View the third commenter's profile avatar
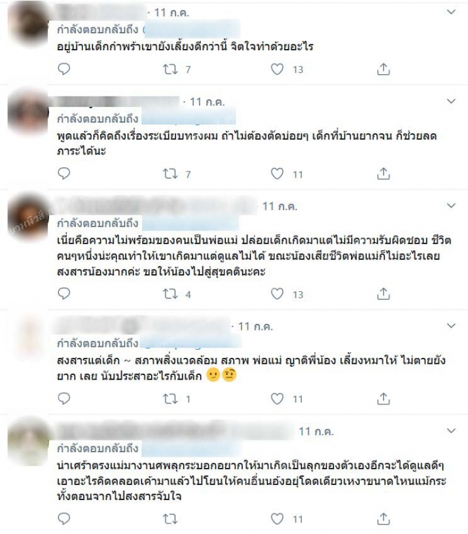Viewport: 468px width, 534px height. [28, 217]
